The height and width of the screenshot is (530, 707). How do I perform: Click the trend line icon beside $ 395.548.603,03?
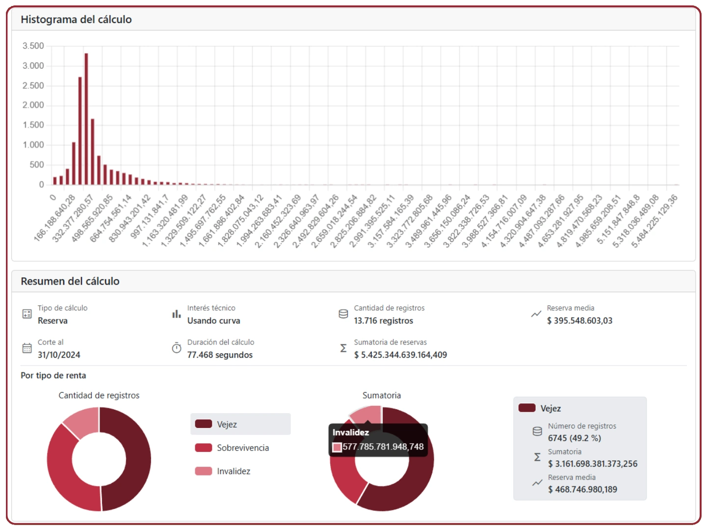(x=536, y=314)
